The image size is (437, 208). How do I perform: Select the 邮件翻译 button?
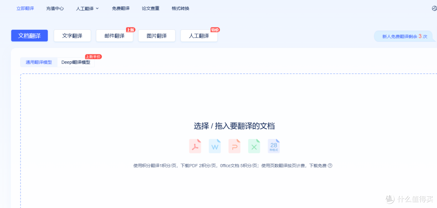(115, 36)
